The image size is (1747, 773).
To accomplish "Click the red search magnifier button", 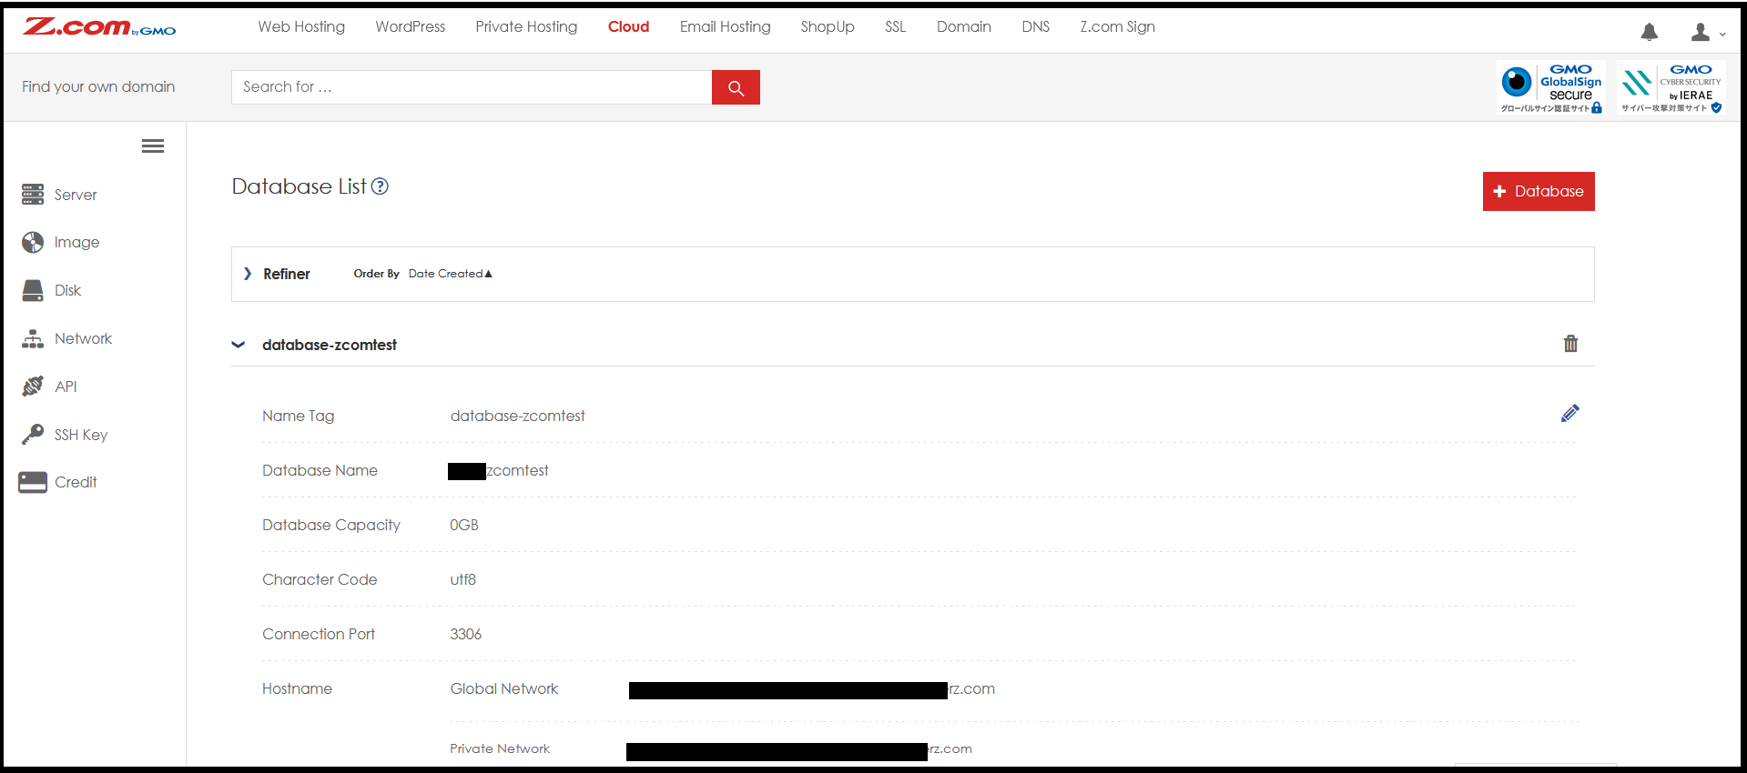I will coord(736,87).
